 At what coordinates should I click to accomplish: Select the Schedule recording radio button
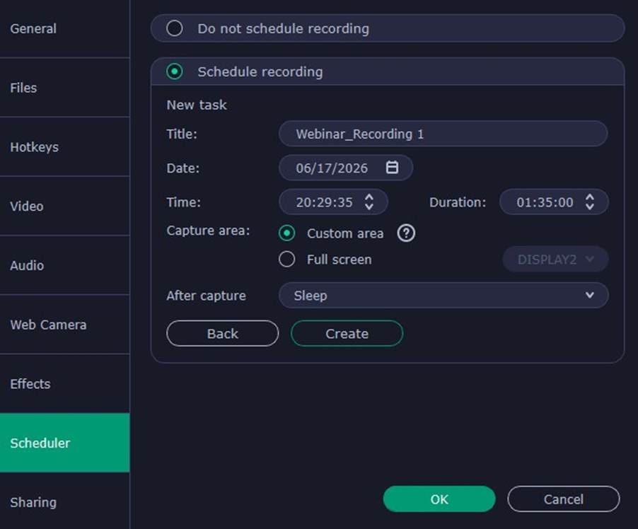[x=174, y=71]
